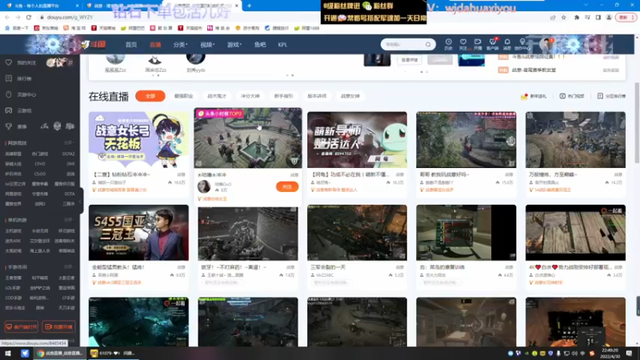Screen dimensions: 640x360
Task: Expand the 视频 video dropdown
Action: [x=207, y=45]
